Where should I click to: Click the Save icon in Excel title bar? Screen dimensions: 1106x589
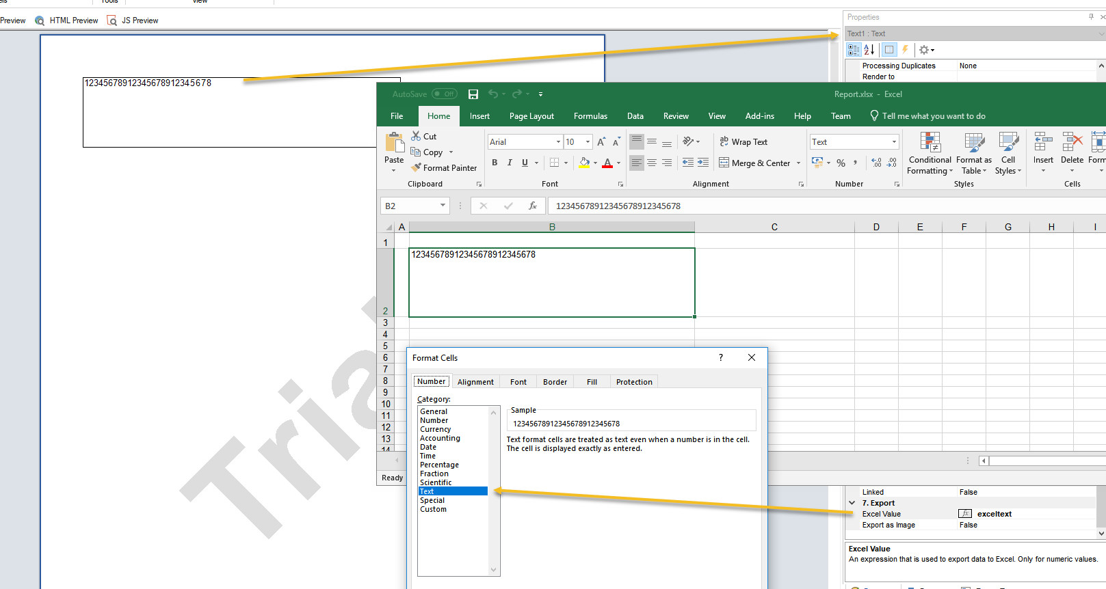click(473, 94)
